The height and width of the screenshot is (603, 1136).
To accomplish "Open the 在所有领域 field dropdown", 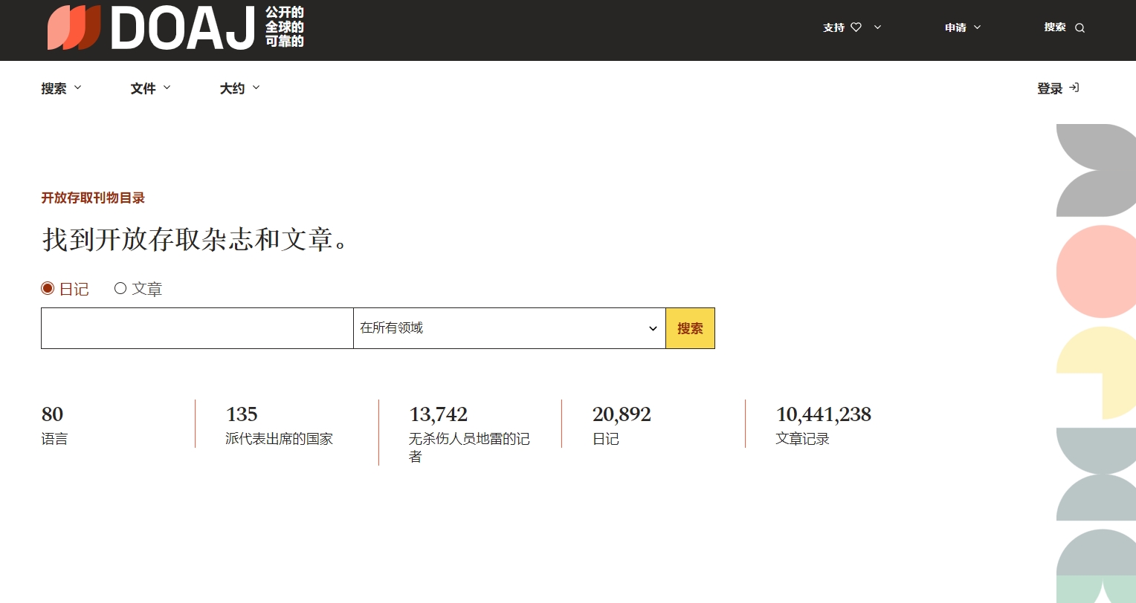I will click(509, 328).
